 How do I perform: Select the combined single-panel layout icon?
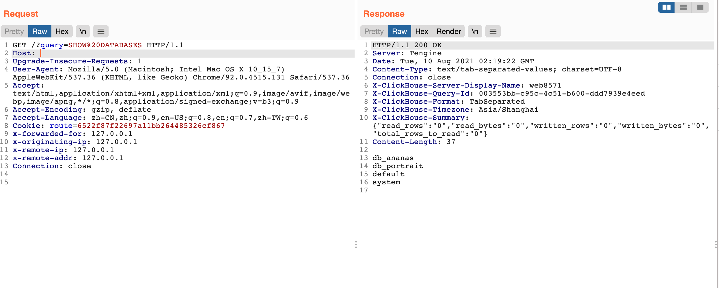(x=700, y=7)
